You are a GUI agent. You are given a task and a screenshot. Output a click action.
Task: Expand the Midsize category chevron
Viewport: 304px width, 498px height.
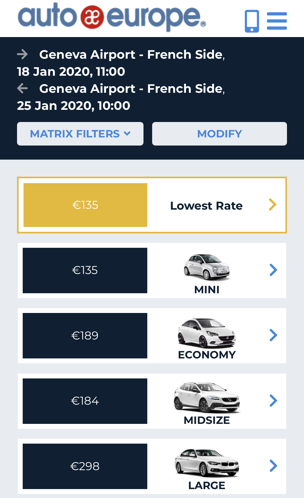(x=273, y=401)
